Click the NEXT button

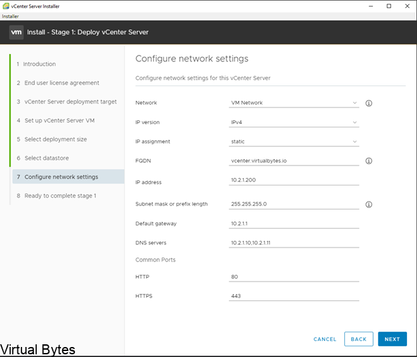pos(392,339)
